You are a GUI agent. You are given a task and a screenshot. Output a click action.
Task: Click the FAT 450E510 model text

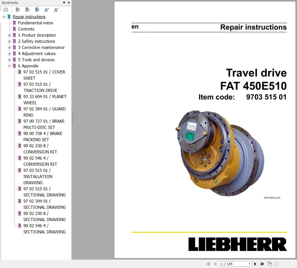[x=253, y=86]
